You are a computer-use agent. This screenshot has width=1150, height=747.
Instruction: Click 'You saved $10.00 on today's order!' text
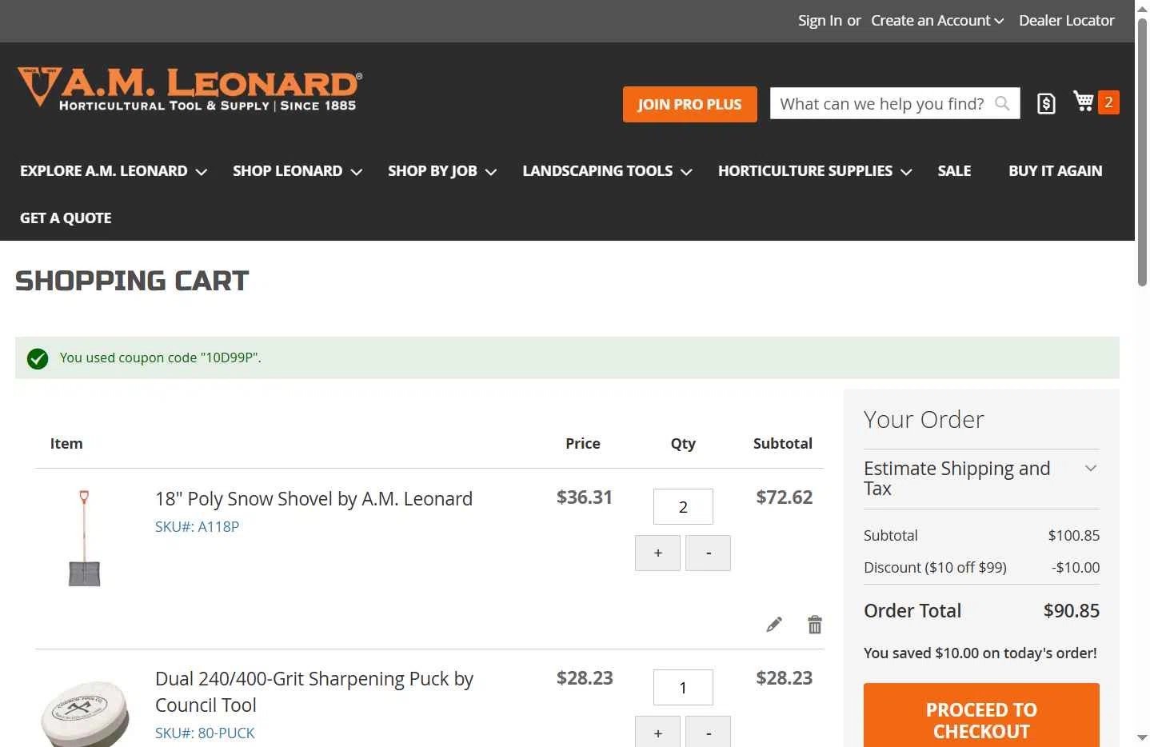[980, 653]
